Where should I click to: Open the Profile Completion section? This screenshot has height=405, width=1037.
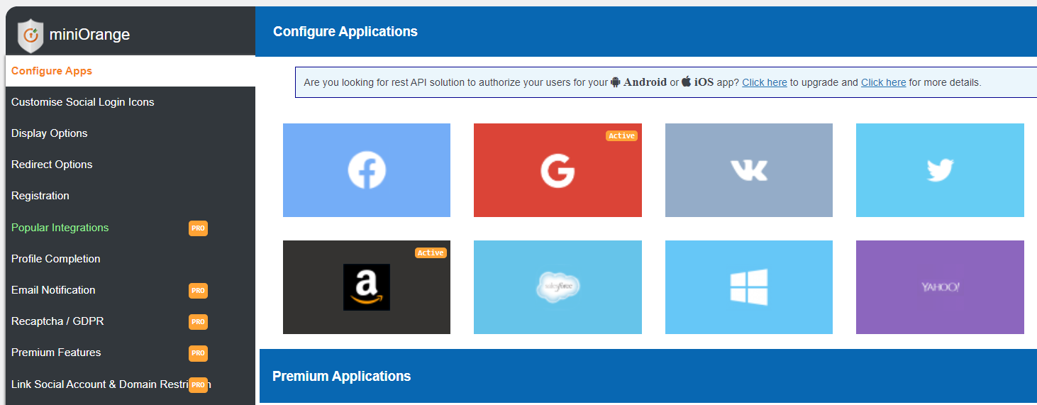tap(56, 259)
